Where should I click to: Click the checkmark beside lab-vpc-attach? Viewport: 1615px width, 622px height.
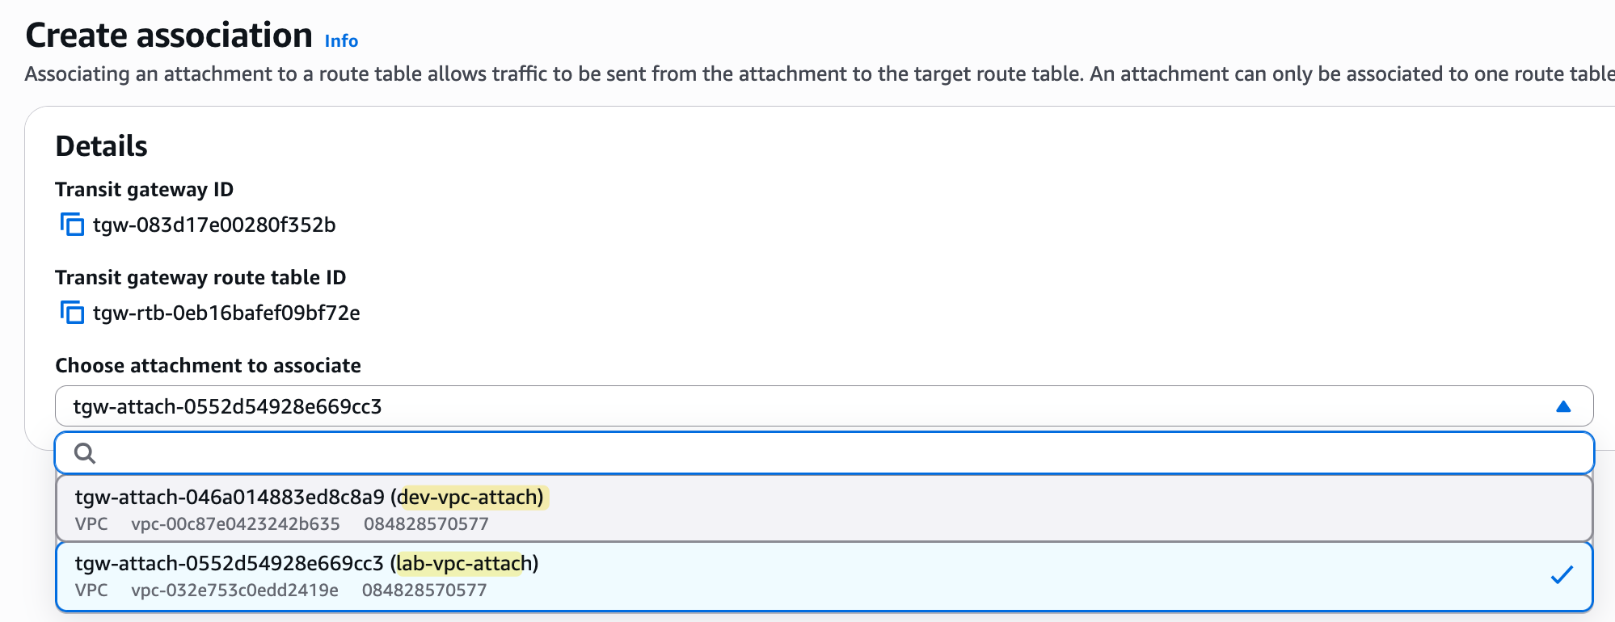(1562, 575)
